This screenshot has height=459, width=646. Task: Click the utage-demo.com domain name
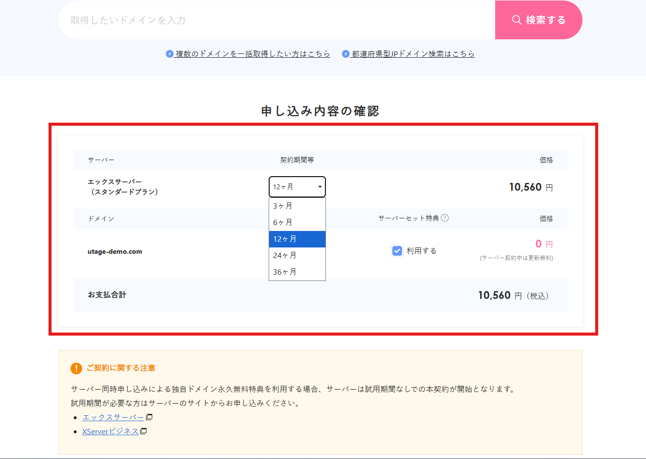tap(115, 252)
